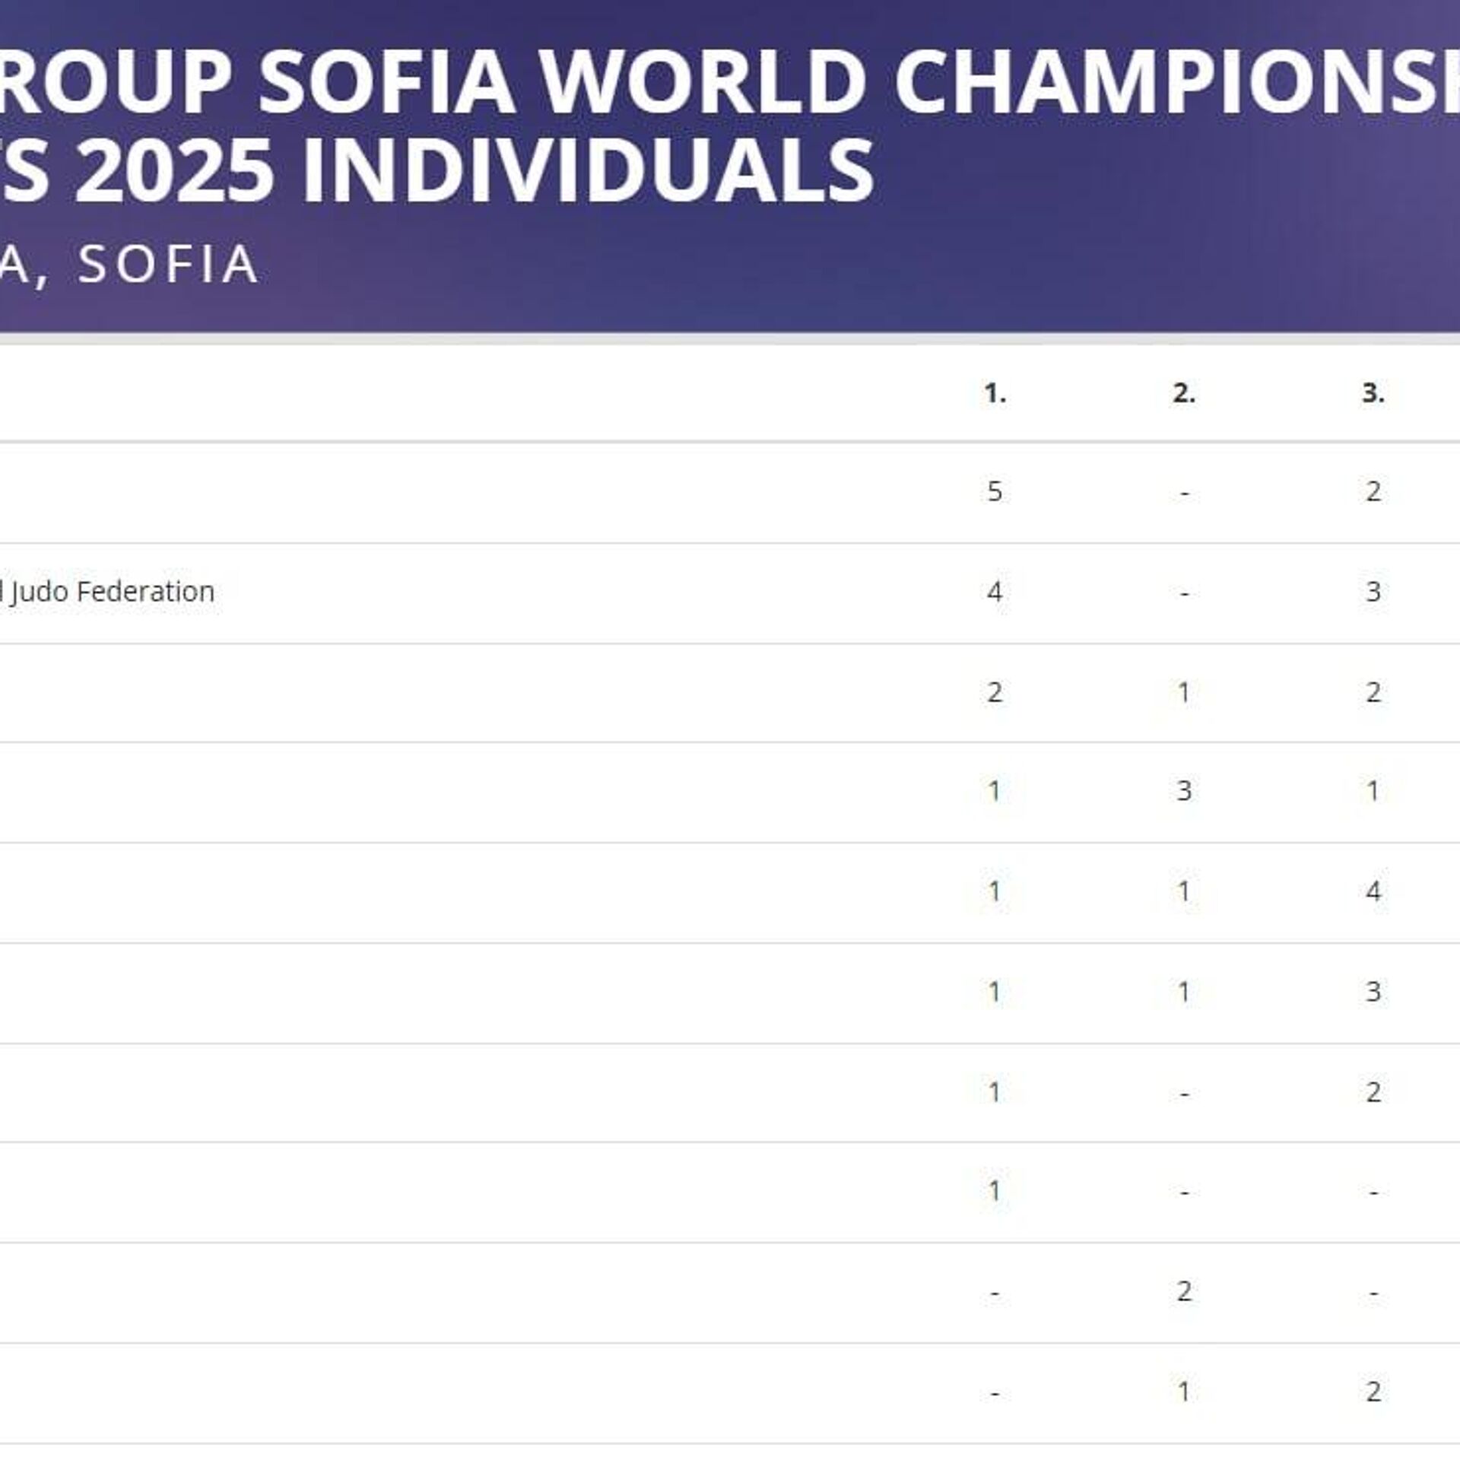Click the "2" in the gold column
The image size is (1460, 1458).
[995, 692]
